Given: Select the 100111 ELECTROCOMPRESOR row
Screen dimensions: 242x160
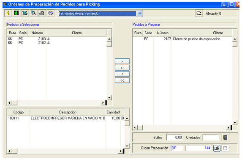Looking at the screenshot, I should click(x=66, y=118).
